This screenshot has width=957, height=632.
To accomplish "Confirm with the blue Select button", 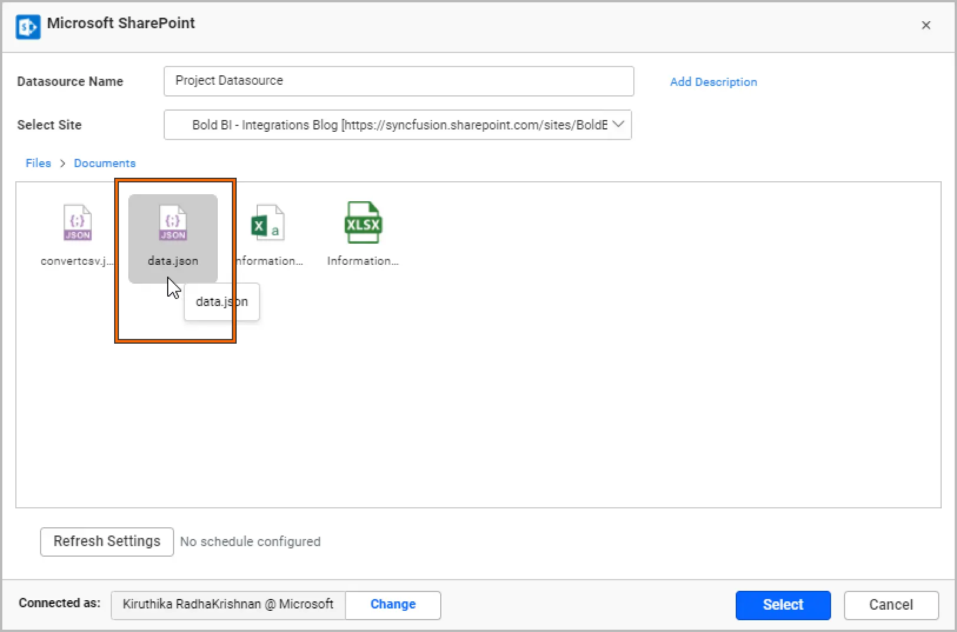I will pyautogui.click(x=783, y=605).
